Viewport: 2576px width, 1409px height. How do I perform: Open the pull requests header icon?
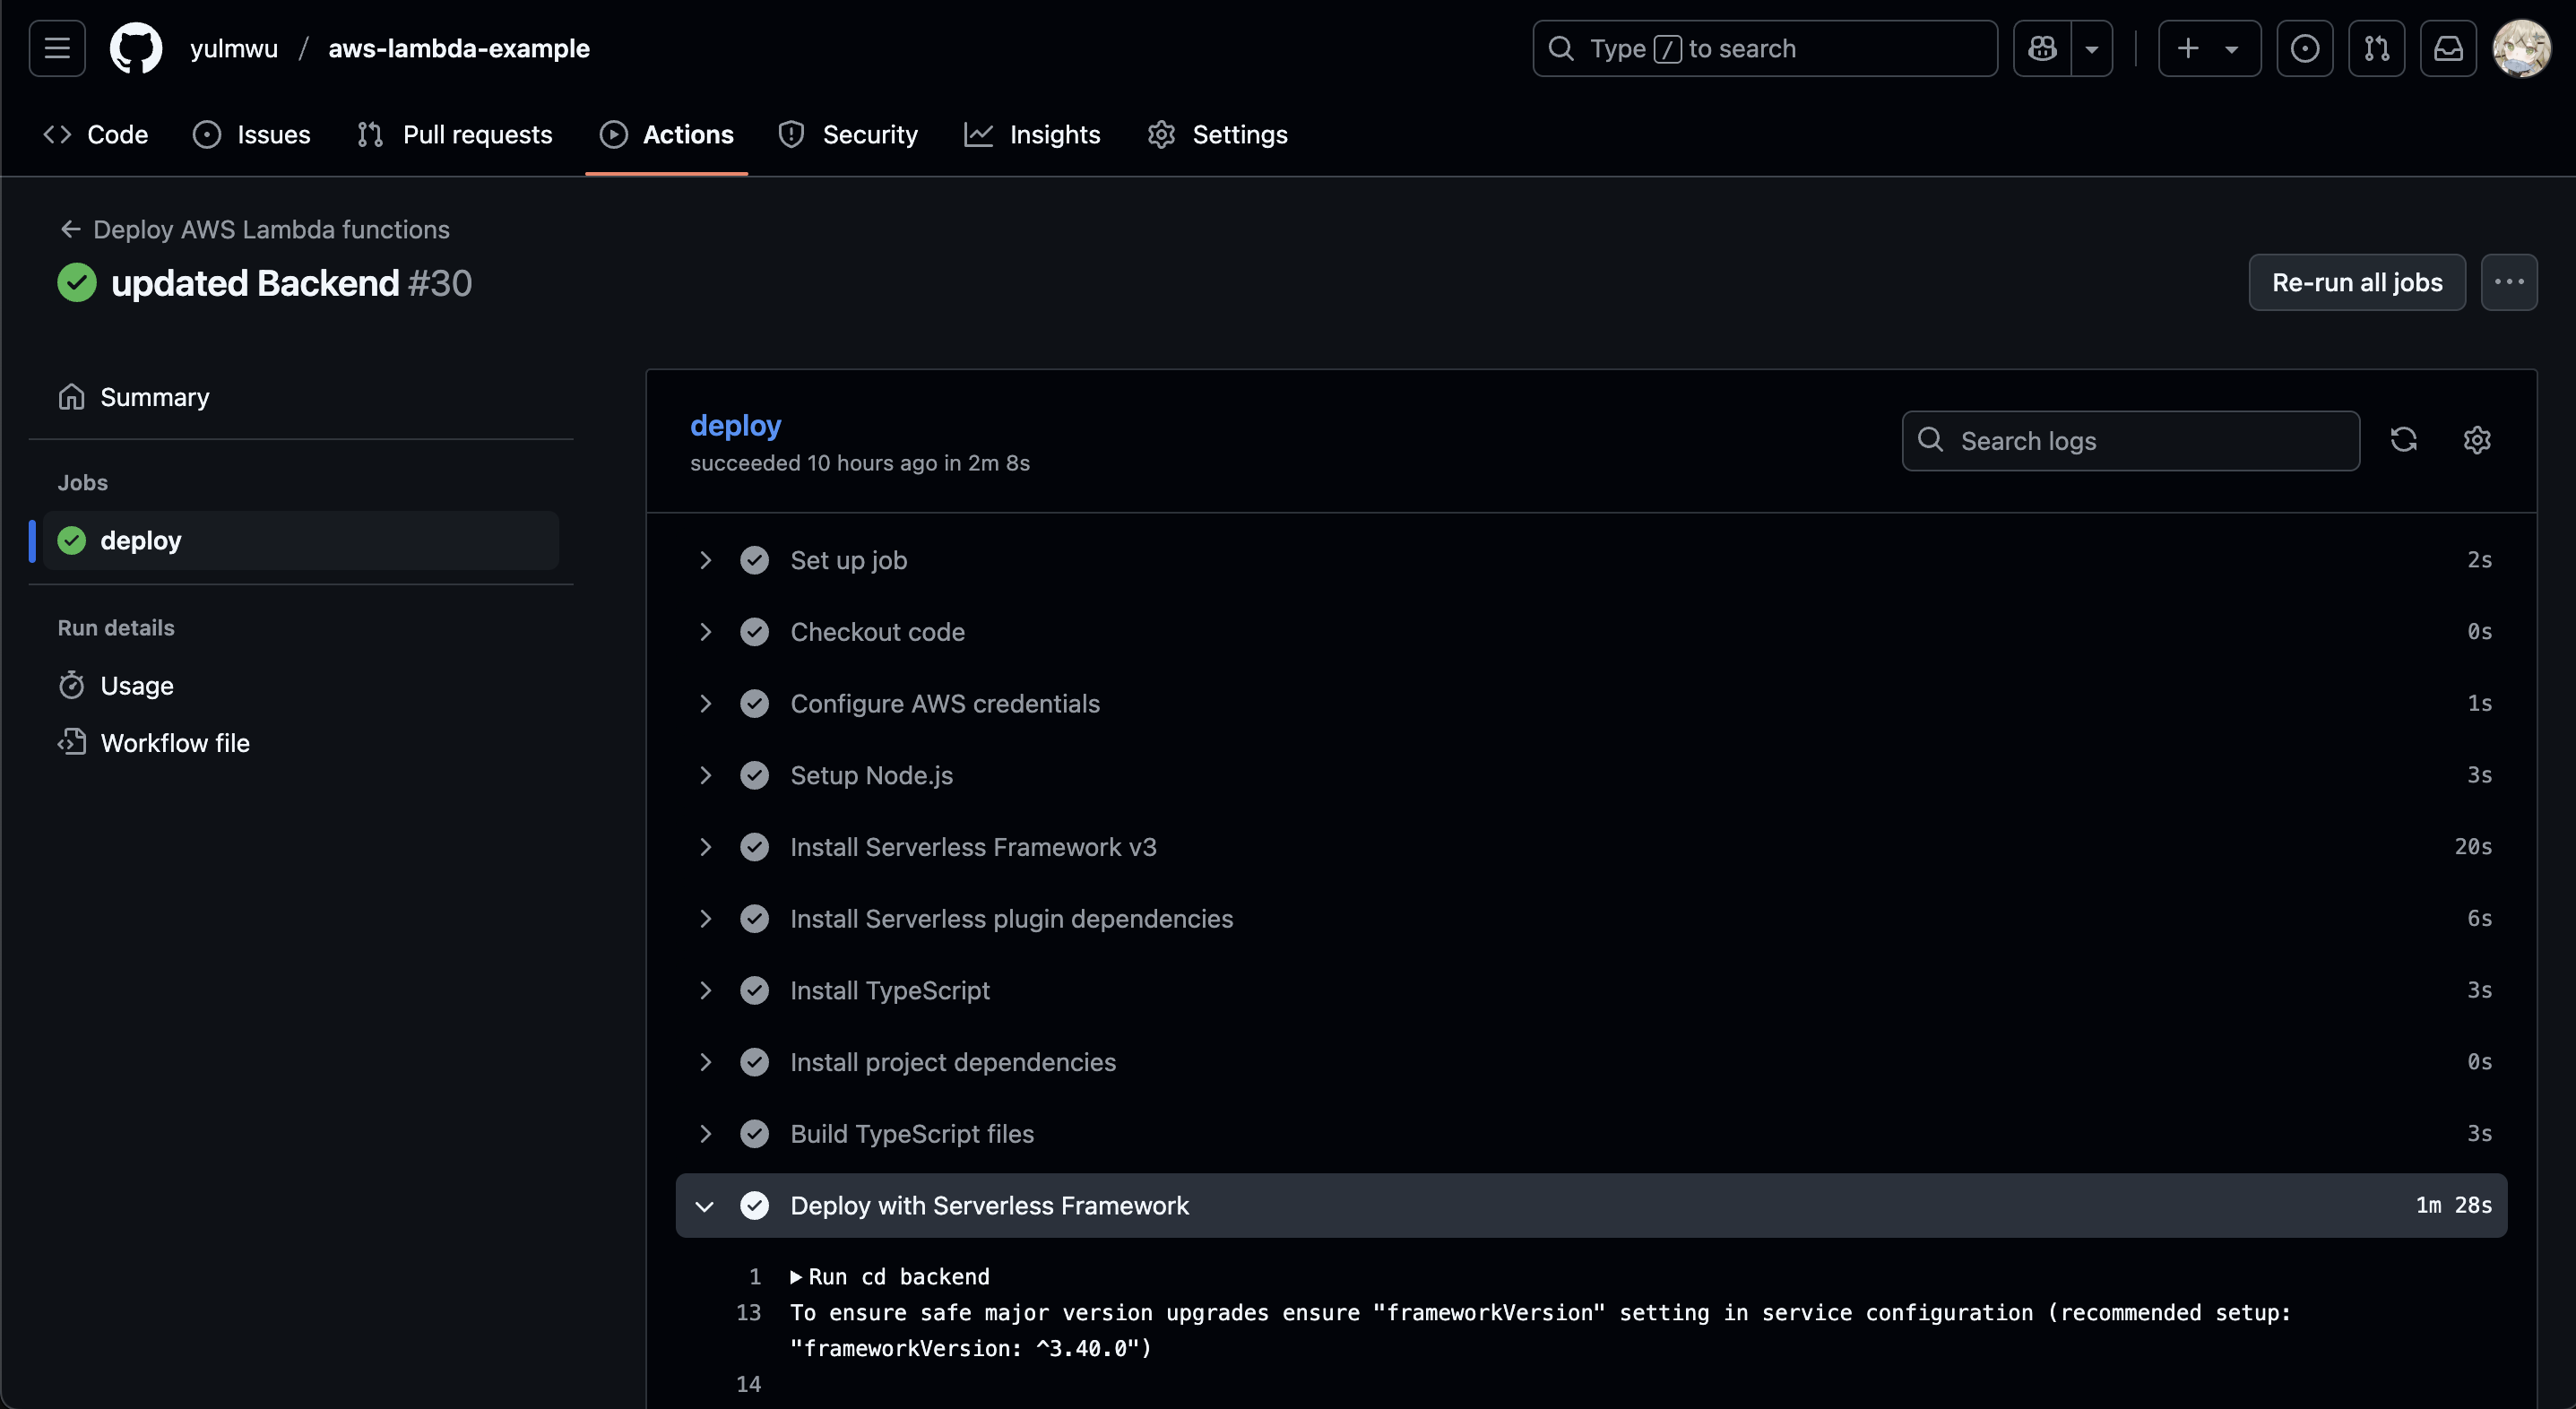2376,48
